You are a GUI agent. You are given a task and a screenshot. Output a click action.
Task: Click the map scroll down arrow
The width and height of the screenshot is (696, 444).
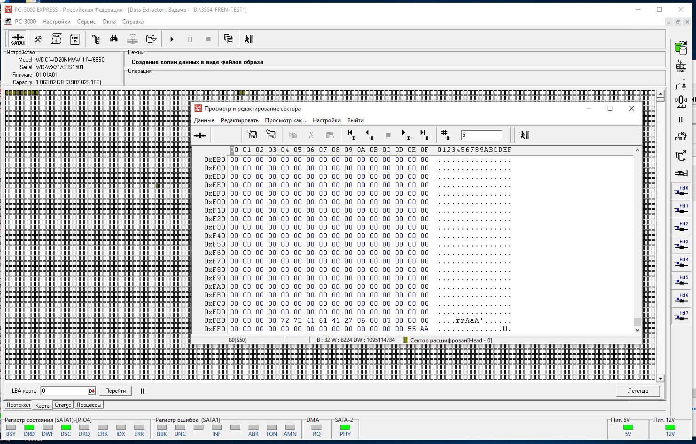[x=660, y=378]
